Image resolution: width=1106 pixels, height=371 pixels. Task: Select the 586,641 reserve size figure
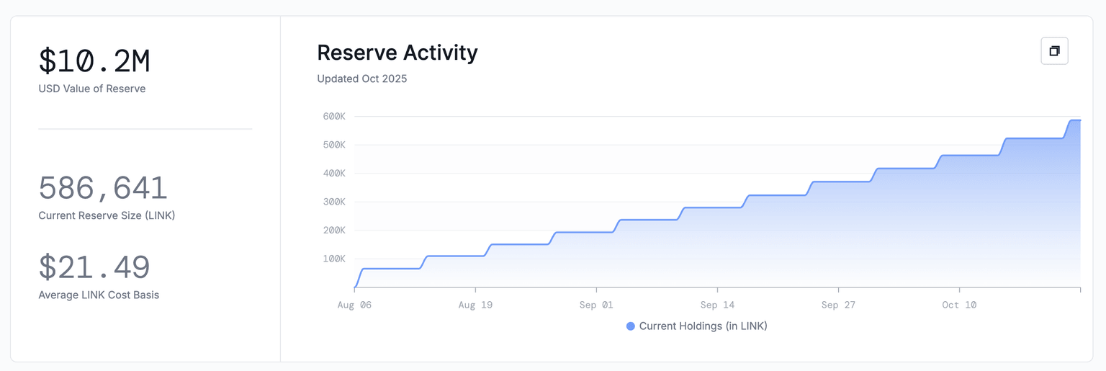click(103, 188)
